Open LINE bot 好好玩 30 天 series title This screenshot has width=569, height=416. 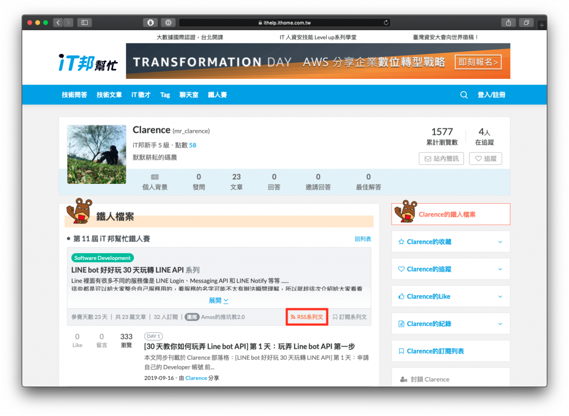pos(136,270)
